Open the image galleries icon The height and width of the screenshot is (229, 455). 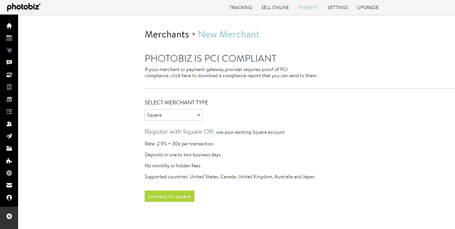pyautogui.click(x=9, y=75)
